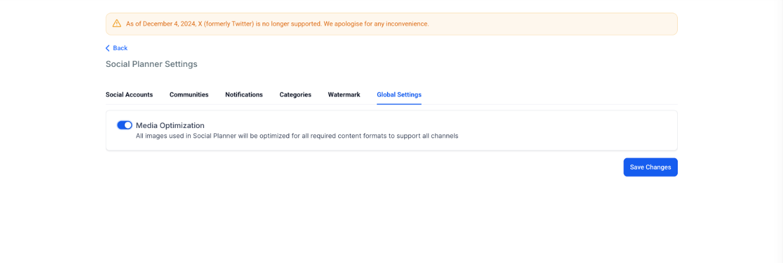Click the Media Optimization description text

point(297,136)
